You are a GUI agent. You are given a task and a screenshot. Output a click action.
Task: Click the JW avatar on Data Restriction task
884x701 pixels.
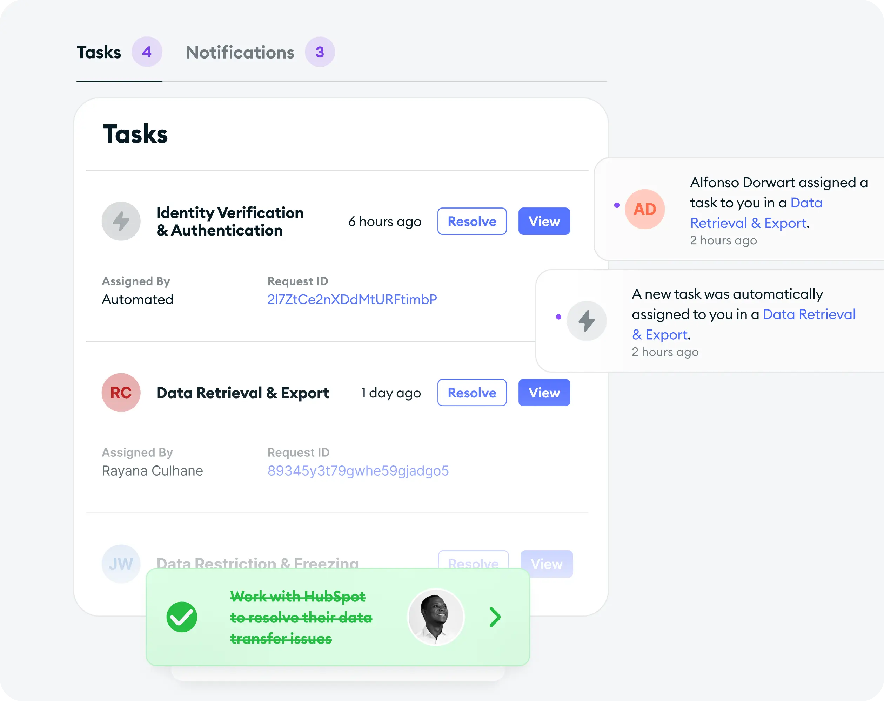[121, 564]
